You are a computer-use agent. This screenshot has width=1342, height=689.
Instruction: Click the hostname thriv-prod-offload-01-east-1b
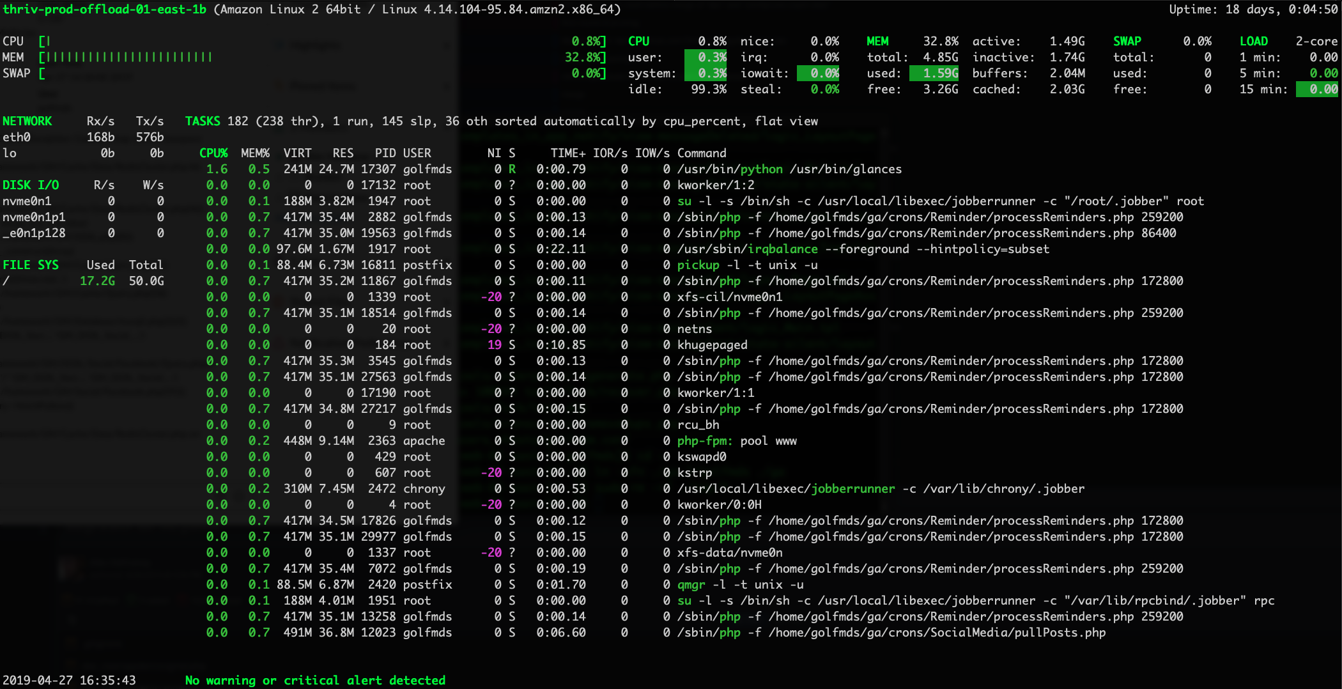(x=104, y=10)
